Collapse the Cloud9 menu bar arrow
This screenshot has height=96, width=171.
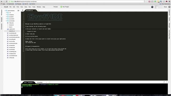coord(2,7)
